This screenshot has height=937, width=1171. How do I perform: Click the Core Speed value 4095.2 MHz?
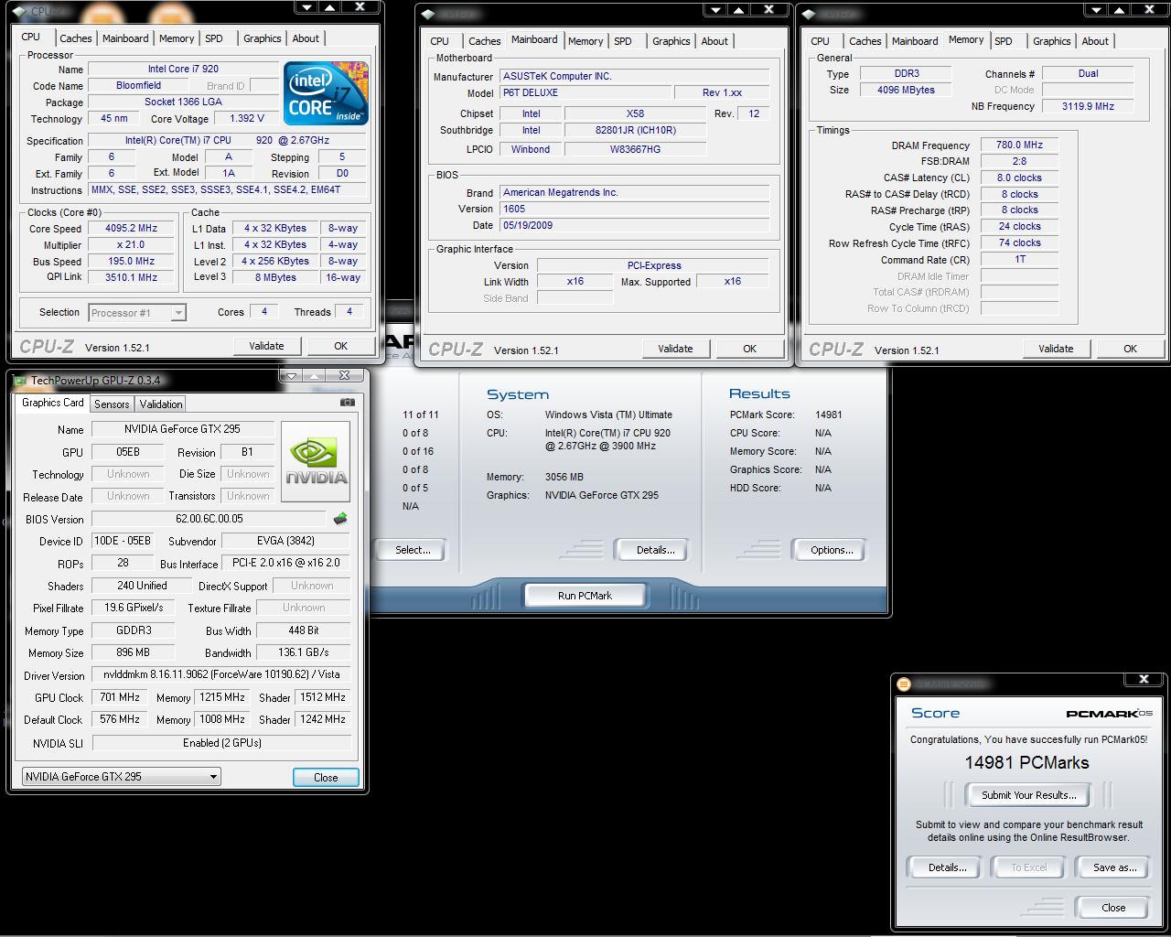point(132,229)
